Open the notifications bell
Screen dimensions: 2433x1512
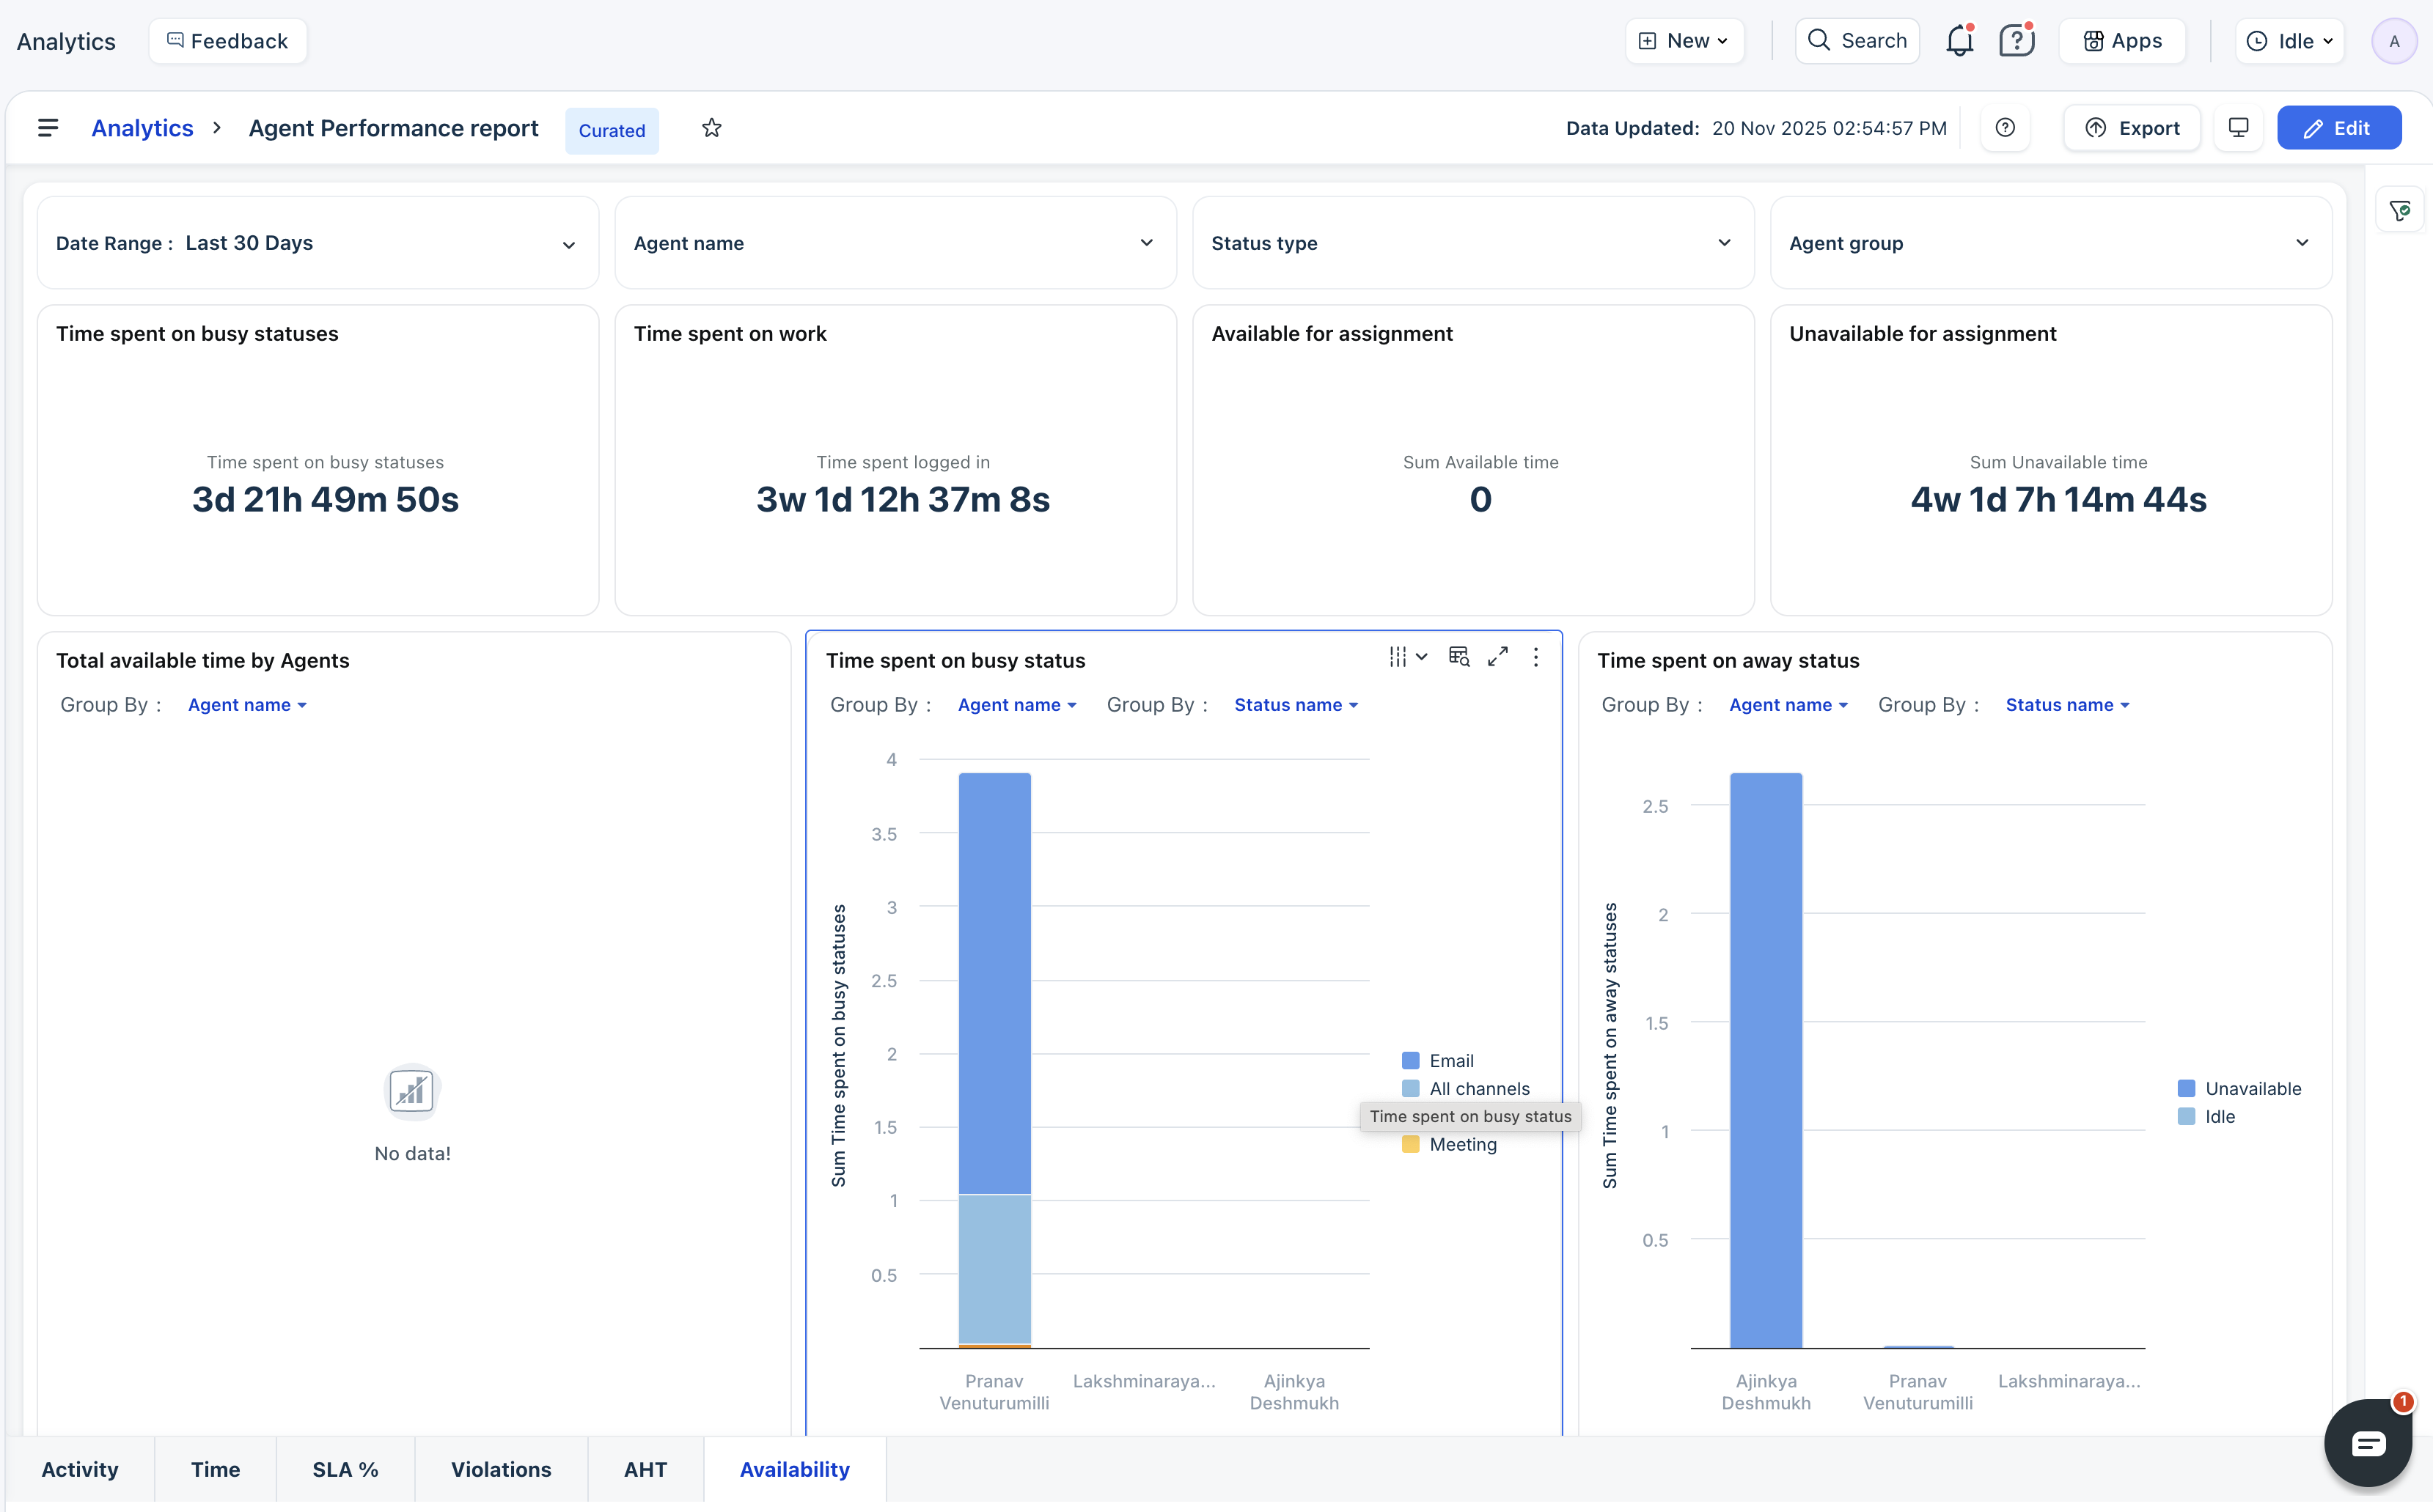(x=1959, y=41)
